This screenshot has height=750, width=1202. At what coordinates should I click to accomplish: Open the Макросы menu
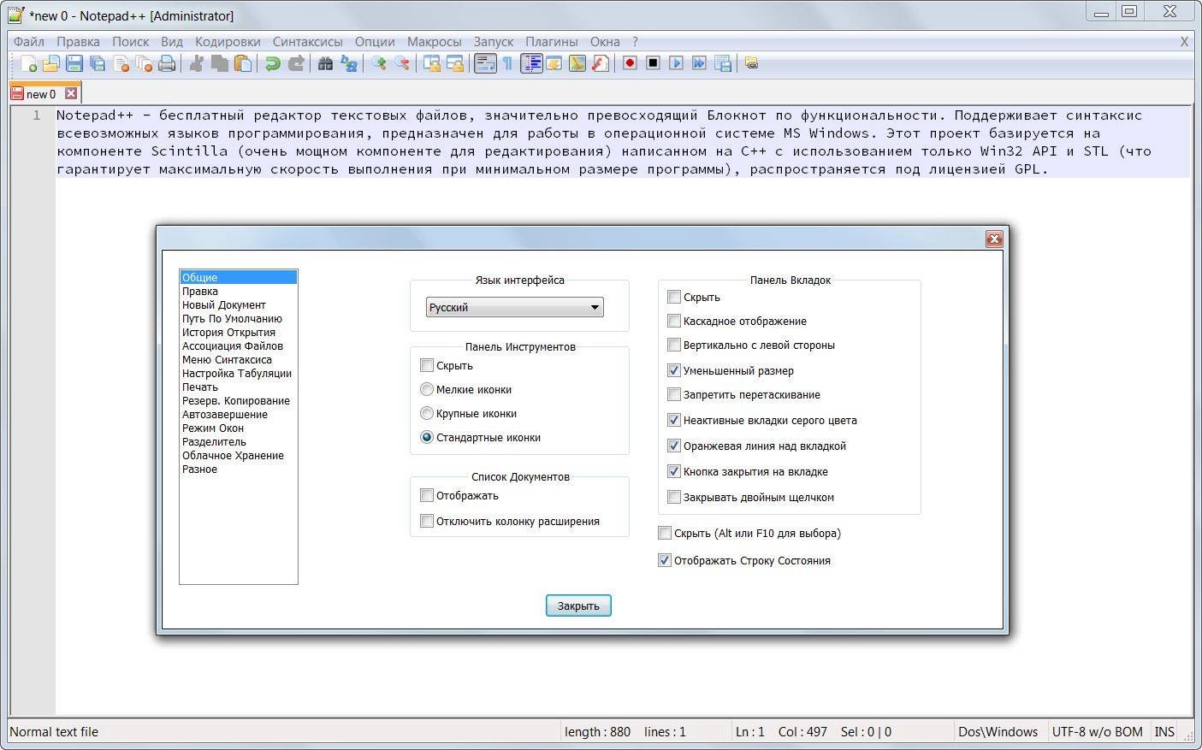(434, 41)
